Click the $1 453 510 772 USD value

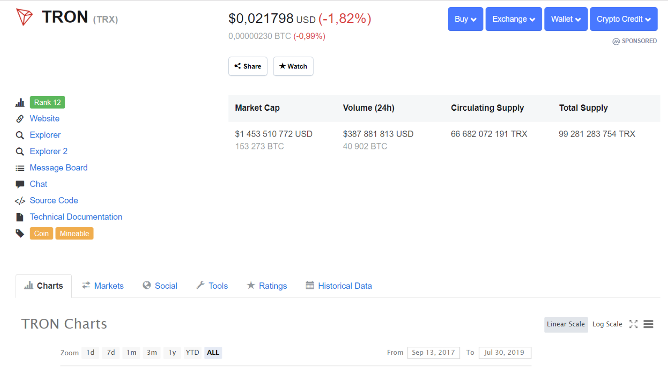(274, 134)
